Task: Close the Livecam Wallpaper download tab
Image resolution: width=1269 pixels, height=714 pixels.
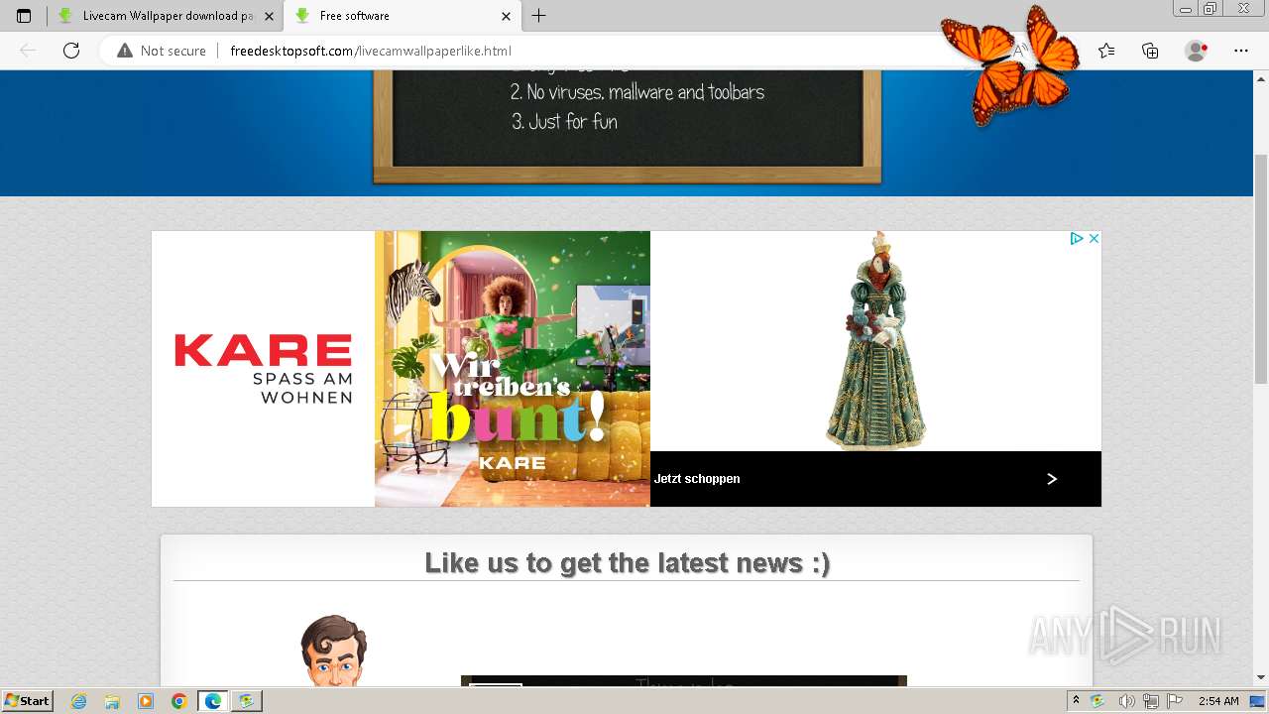Action: (x=269, y=16)
